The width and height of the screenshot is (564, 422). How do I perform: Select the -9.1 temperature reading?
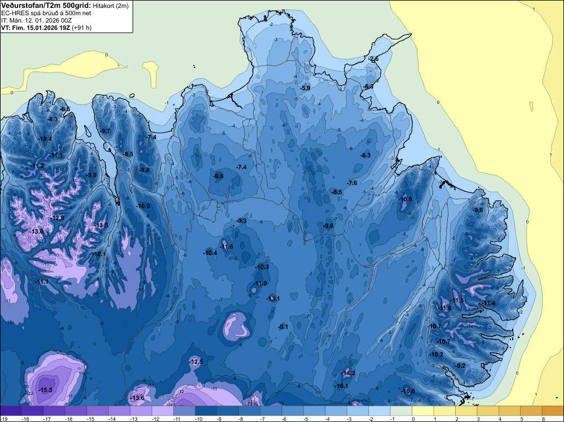pyautogui.click(x=283, y=327)
